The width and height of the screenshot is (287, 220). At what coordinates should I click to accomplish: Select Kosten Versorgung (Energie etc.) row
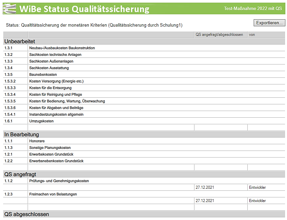(56, 81)
